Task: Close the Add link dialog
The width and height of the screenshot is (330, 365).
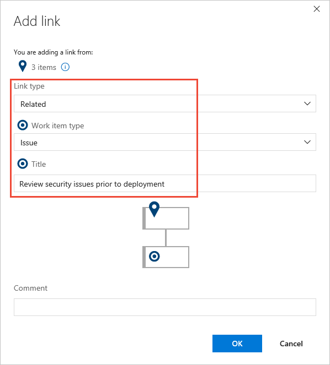Action: click(x=316, y=9)
